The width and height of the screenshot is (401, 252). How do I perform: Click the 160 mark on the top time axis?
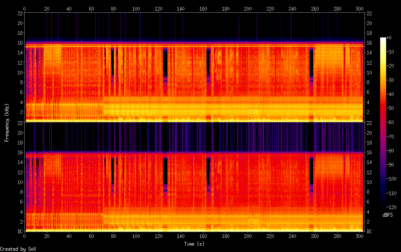203,8
